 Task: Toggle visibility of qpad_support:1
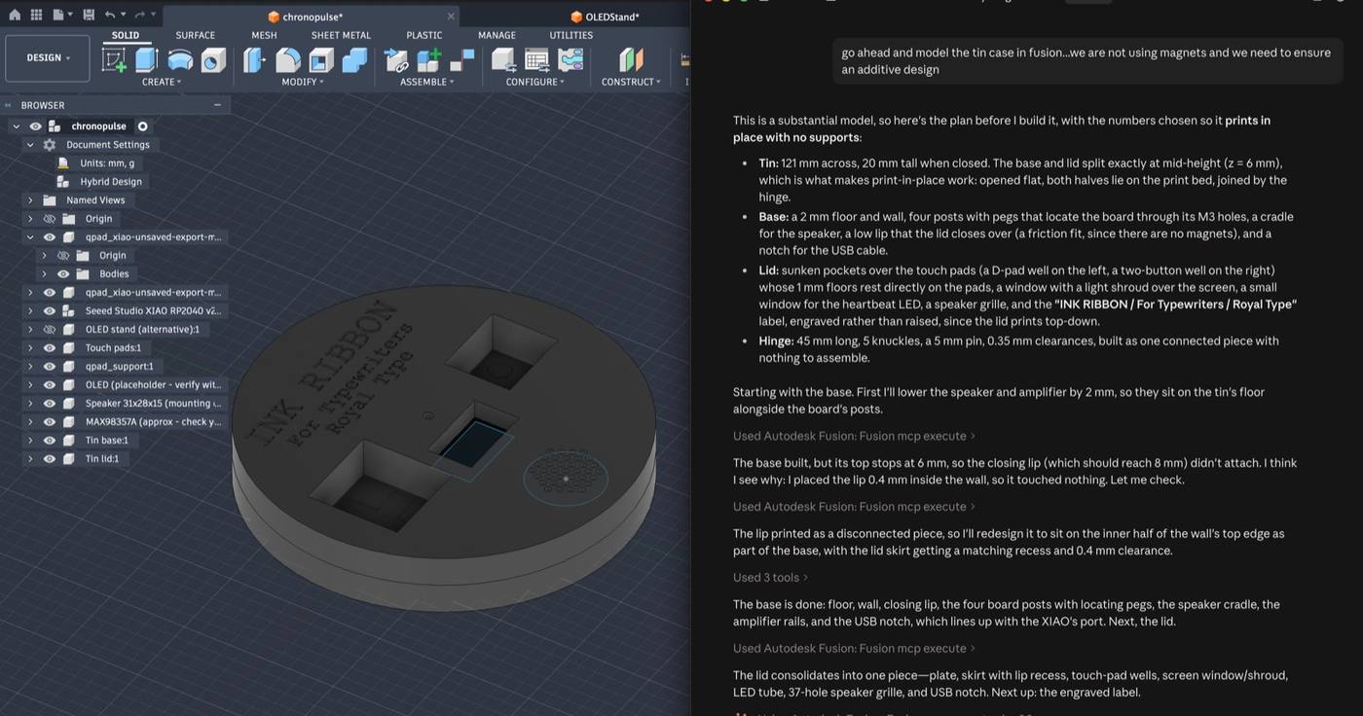pyautogui.click(x=50, y=367)
